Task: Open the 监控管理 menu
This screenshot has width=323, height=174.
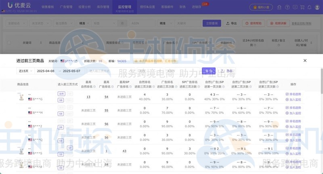Action: pos(125,7)
